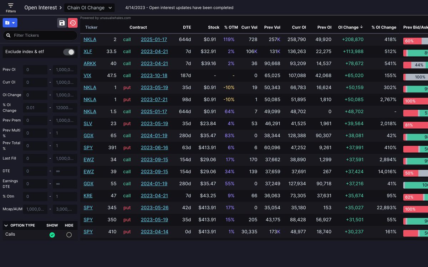Open the SPY 2023-04-14 contract link

[x=154, y=231]
